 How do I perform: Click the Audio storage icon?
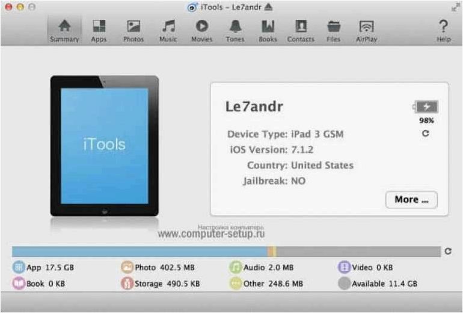tap(236, 267)
